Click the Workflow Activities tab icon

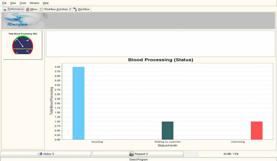pyautogui.click(x=42, y=9)
